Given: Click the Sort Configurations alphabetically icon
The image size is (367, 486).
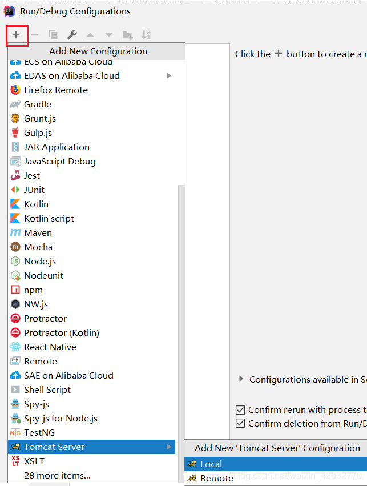Looking at the screenshot, I should 146,35.
